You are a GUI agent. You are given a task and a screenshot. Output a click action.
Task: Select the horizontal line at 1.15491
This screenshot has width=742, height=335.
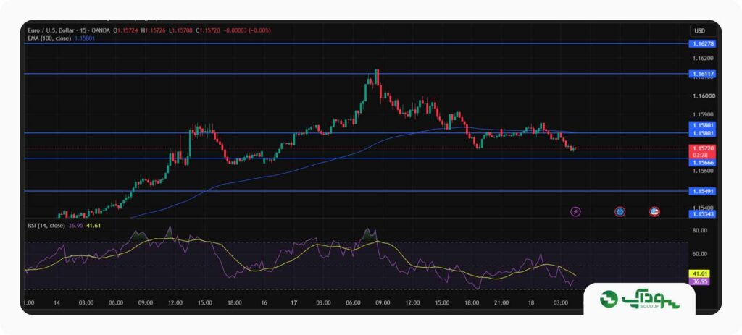pos(355,191)
